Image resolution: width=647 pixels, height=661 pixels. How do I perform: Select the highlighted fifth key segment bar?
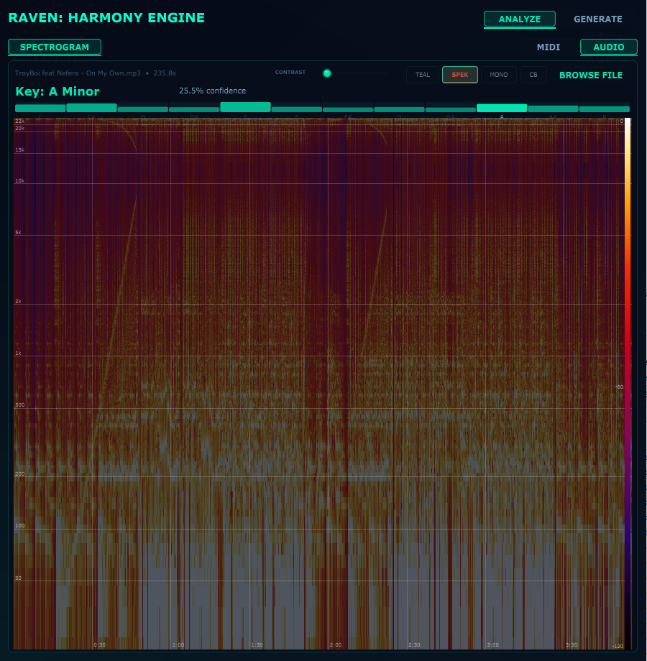244,106
